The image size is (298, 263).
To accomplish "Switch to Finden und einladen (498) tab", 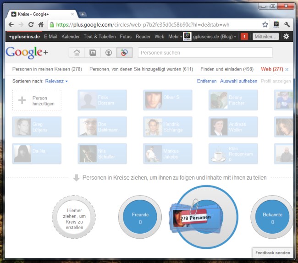I will (x=227, y=69).
